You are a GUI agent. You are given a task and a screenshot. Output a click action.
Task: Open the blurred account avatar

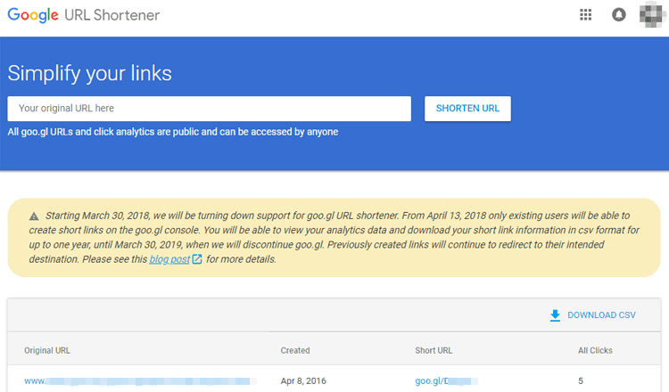(x=651, y=15)
